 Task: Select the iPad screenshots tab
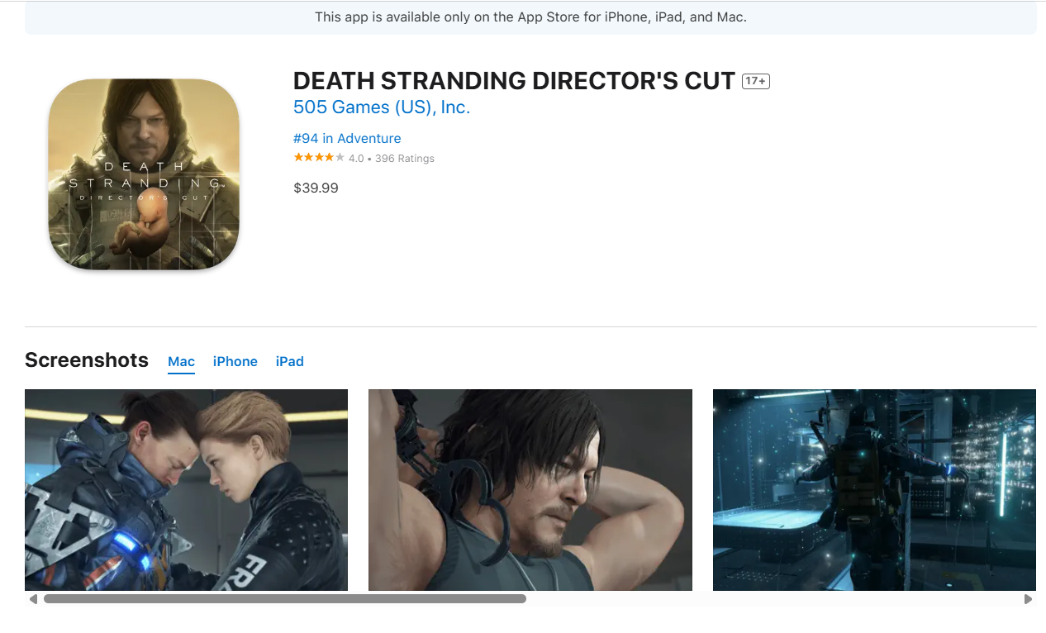click(x=290, y=362)
